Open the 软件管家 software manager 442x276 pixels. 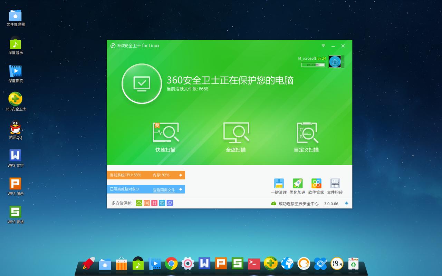pos(316,183)
